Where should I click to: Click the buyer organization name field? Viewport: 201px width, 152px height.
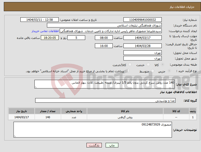(104, 25)
